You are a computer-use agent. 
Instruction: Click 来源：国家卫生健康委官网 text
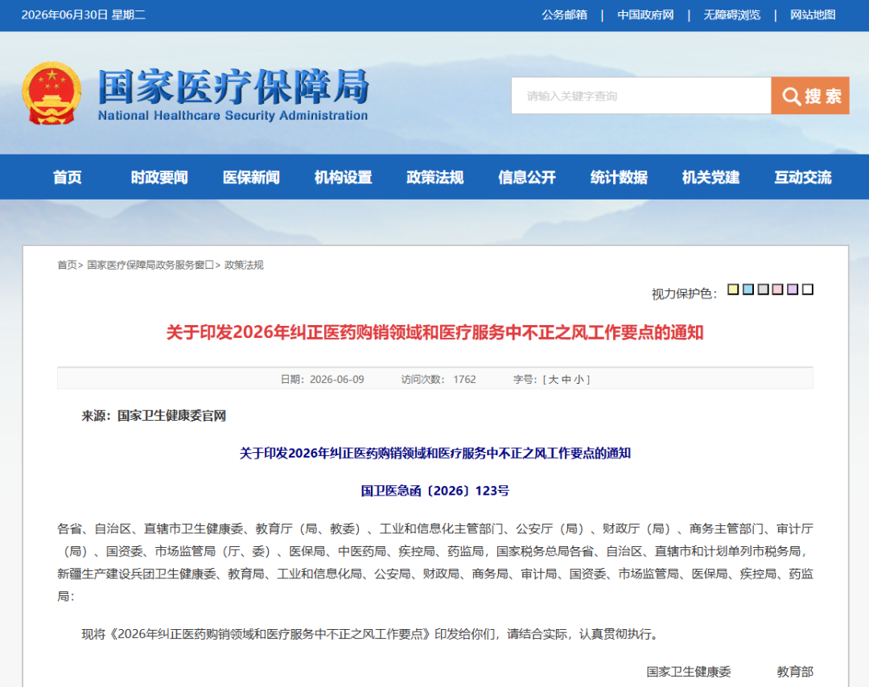[x=154, y=416]
